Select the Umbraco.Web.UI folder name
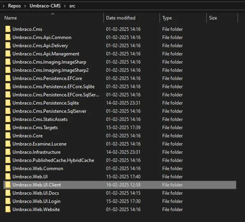The image size is (245, 222). 30,177
